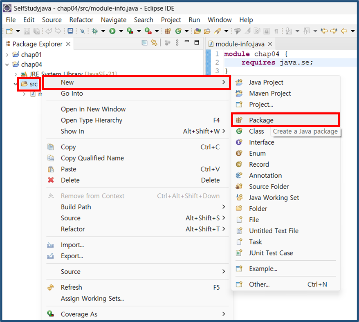
Task: Choose Delete with the red X
Action: (137, 180)
